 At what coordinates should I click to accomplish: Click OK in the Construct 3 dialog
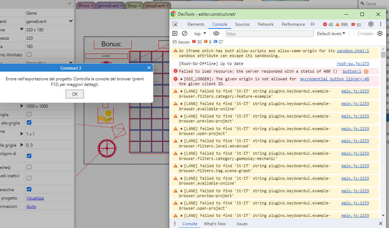(x=75, y=94)
